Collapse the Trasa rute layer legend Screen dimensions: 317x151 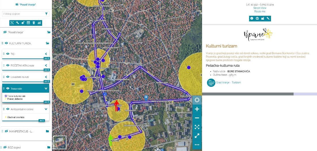pyautogui.click(x=46, y=89)
